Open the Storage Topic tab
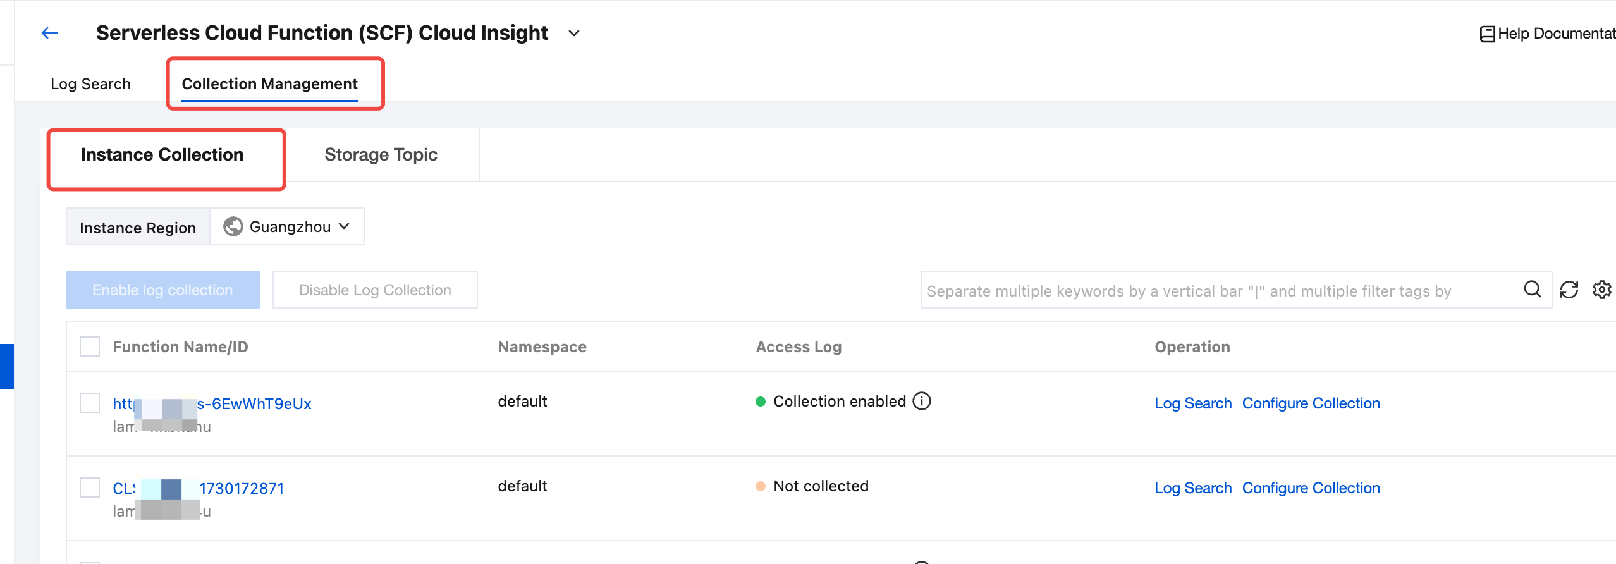 click(x=381, y=155)
